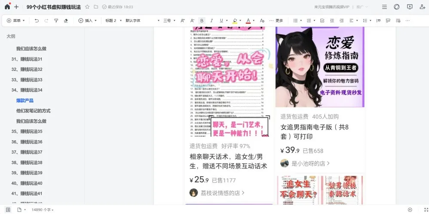
Task: Click 更多 to show more formatting
Action: coord(276,21)
